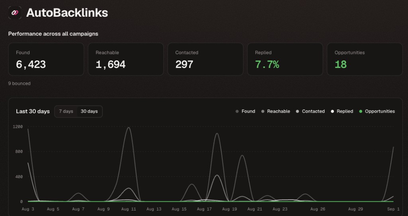The width and height of the screenshot is (408, 216).
Task: Click the 'Last 30 days' chart title
Action: pos(33,111)
